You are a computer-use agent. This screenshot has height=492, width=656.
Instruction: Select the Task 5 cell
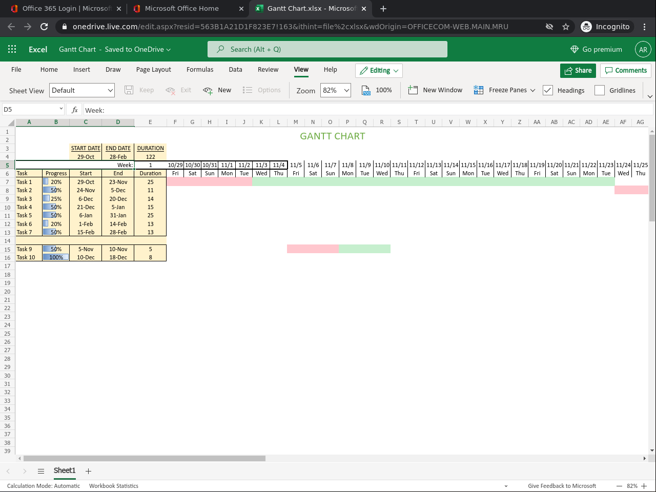coord(29,216)
